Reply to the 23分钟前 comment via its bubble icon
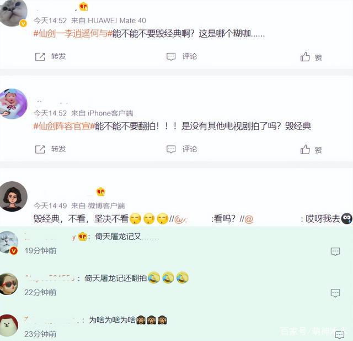Screen dimensions: 353x341 pos(340,335)
